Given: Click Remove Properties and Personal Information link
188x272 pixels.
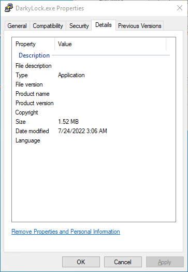Looking at the screenshot, I should tap(66, 232).
